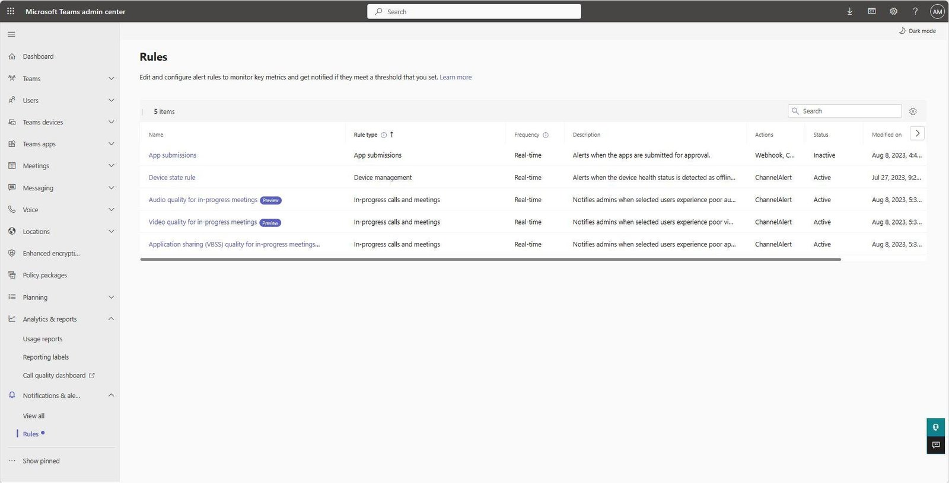Click the Name column header
The width and height of the screenshot is (949, 483).
(x=156, y=135)
